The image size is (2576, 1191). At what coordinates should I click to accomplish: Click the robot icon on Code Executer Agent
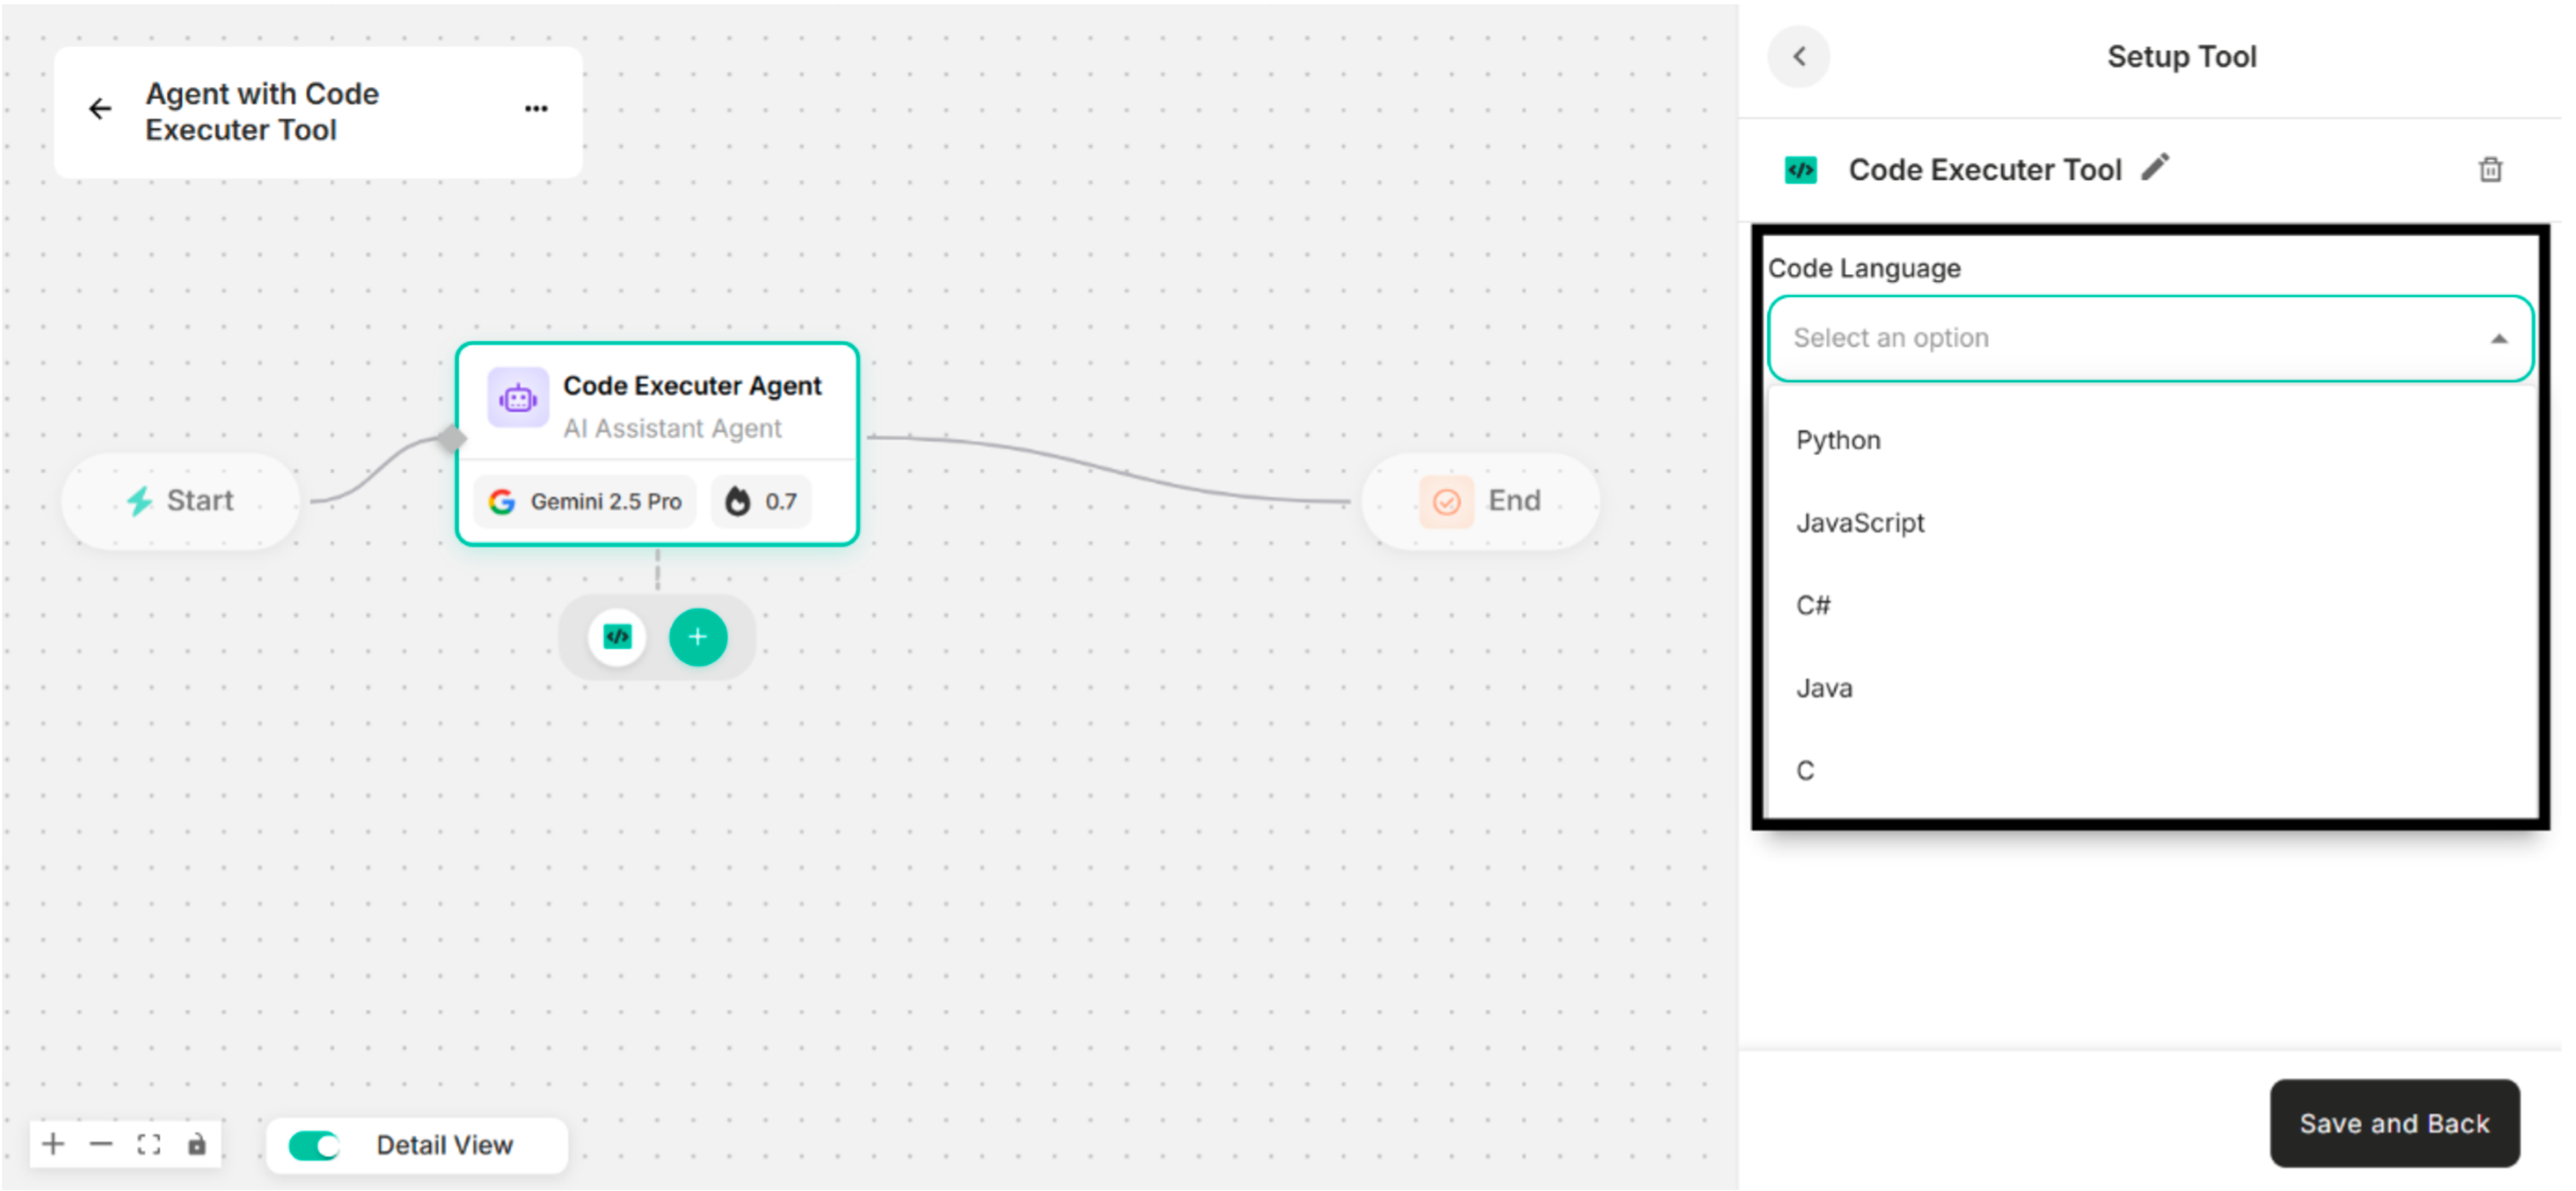click(518, 397)
